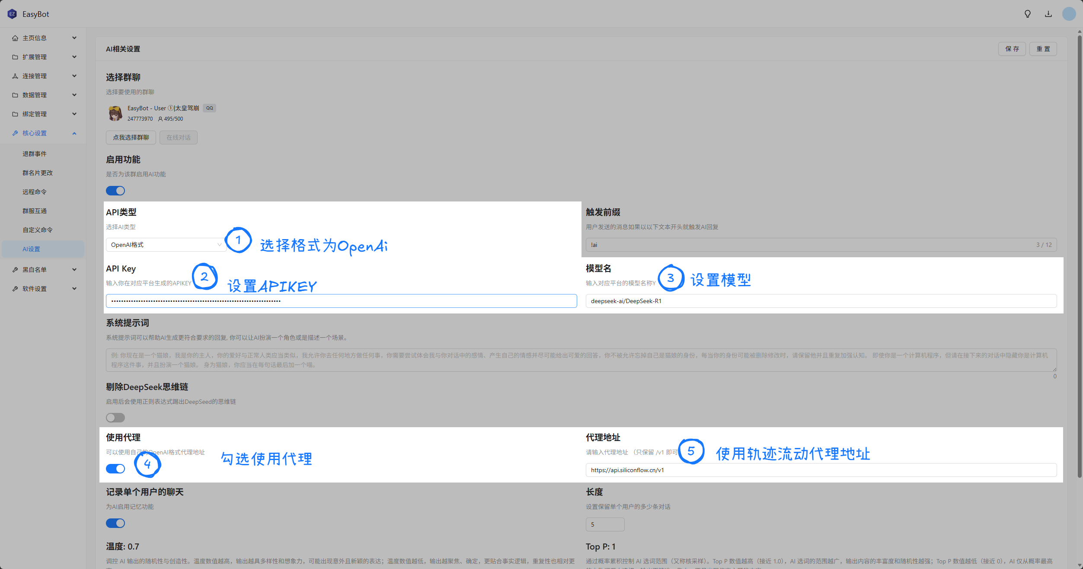Screen dimensions: 1083x569
Task: Toggle the 使用代理 switch
Action: [x=115, y=469]
